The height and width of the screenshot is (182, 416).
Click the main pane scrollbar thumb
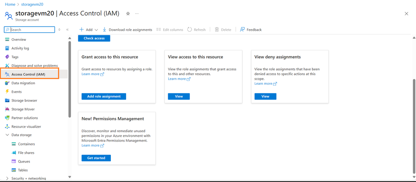coord(414,126)
